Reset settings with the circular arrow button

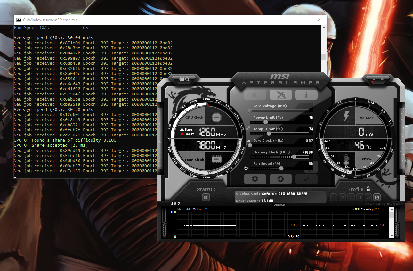pyautogui.click(x=281, y=179)
